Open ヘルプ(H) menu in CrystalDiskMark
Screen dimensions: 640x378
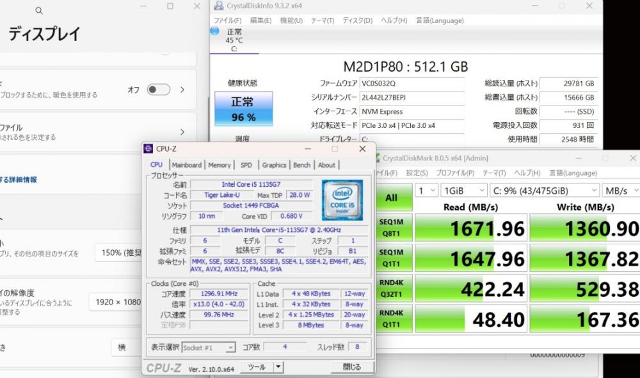click(527, 173)
